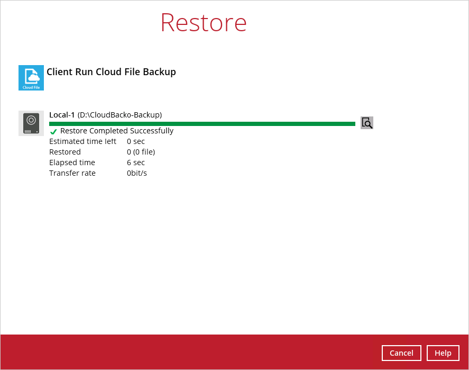Click the 0 (0 file) restored value

(x=141, y=152)
